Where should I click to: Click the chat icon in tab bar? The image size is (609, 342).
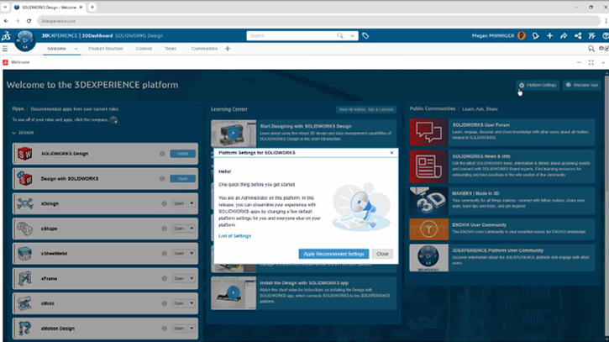point(591,49)
